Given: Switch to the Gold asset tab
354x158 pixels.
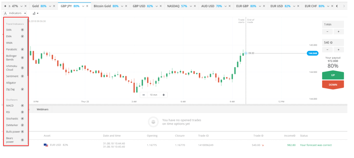Looking at the screenshot, I should click(39, 6).
